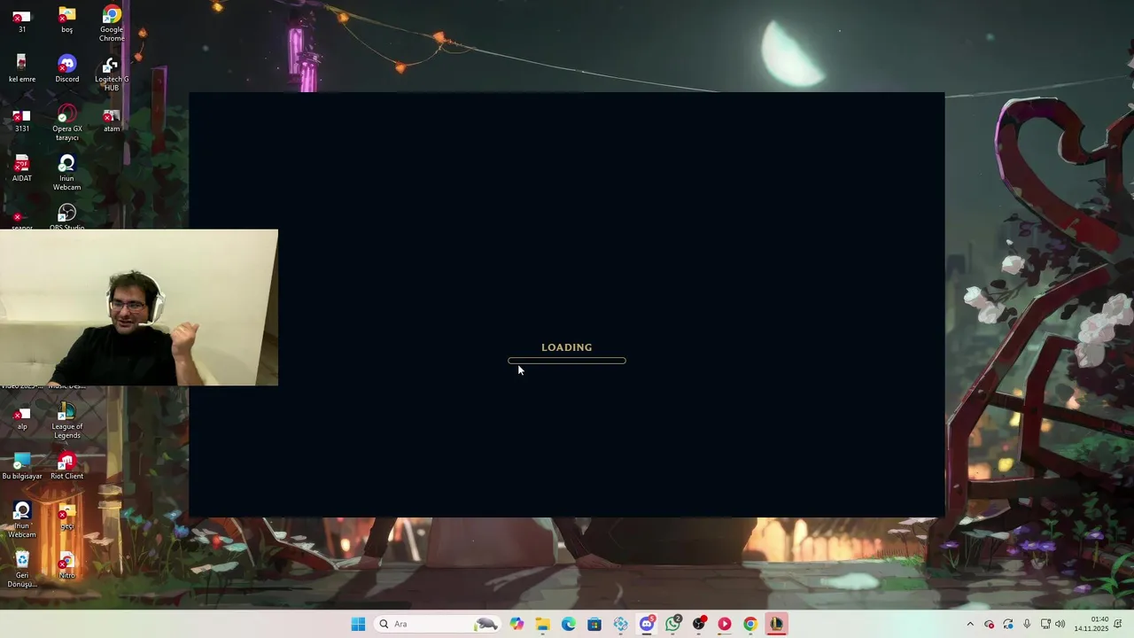The height and width of the screenshot is (638, 1134).
Task: Click the LOADING progress bar
Action: (x=567, y=361)
